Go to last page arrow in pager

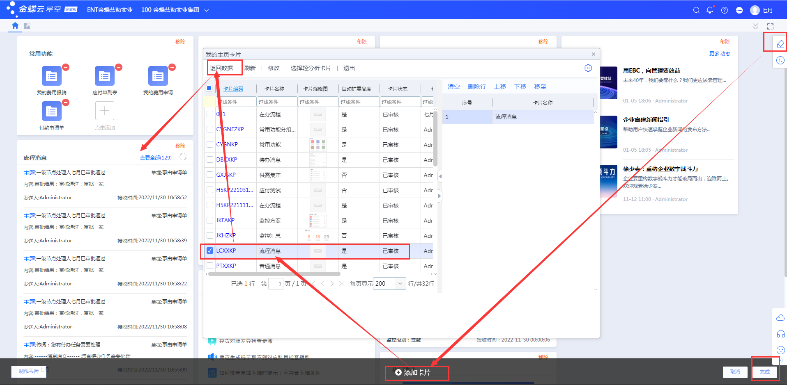tap(341, 284)
